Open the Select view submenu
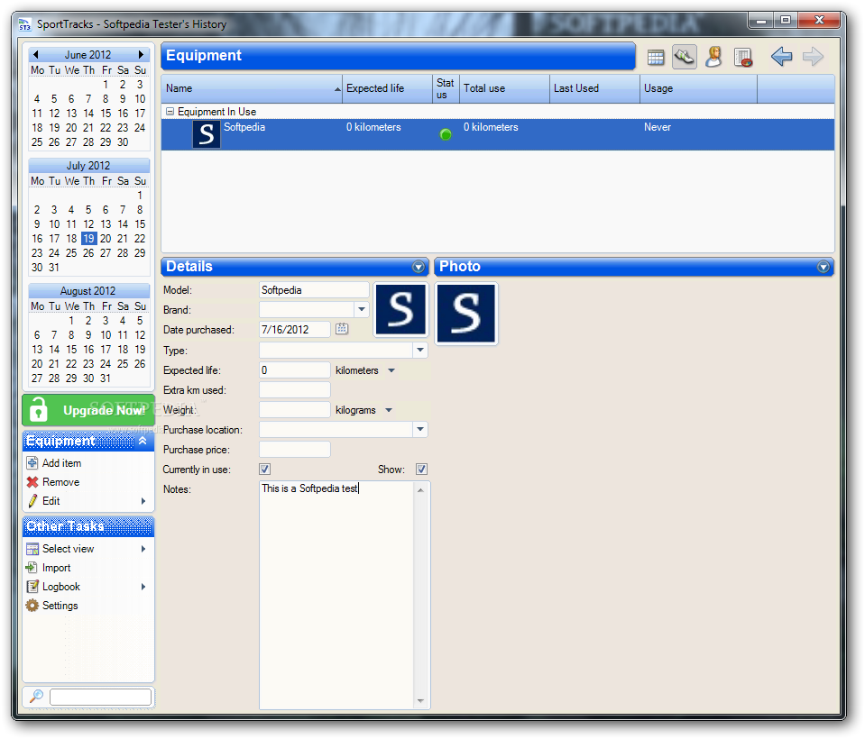The image size is (865, 739). coord(87,549)
